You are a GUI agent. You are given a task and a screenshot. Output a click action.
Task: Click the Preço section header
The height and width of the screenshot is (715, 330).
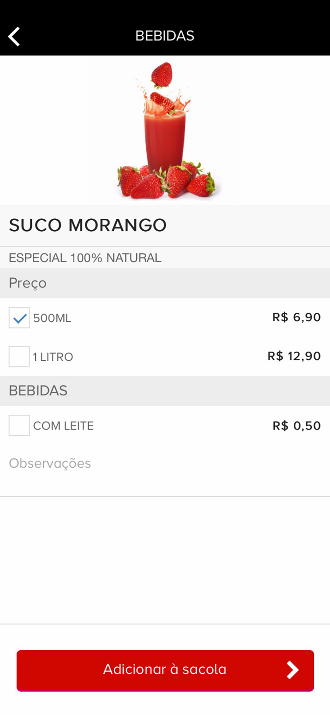[27, 283]
